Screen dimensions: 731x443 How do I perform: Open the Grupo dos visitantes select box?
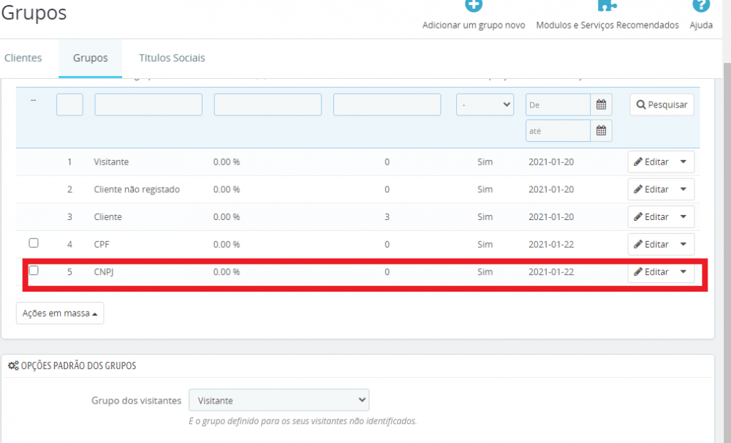click(x=279, y=400)
